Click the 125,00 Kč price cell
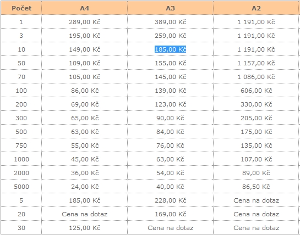Screen dimensions: 300x235 [85, 228]
